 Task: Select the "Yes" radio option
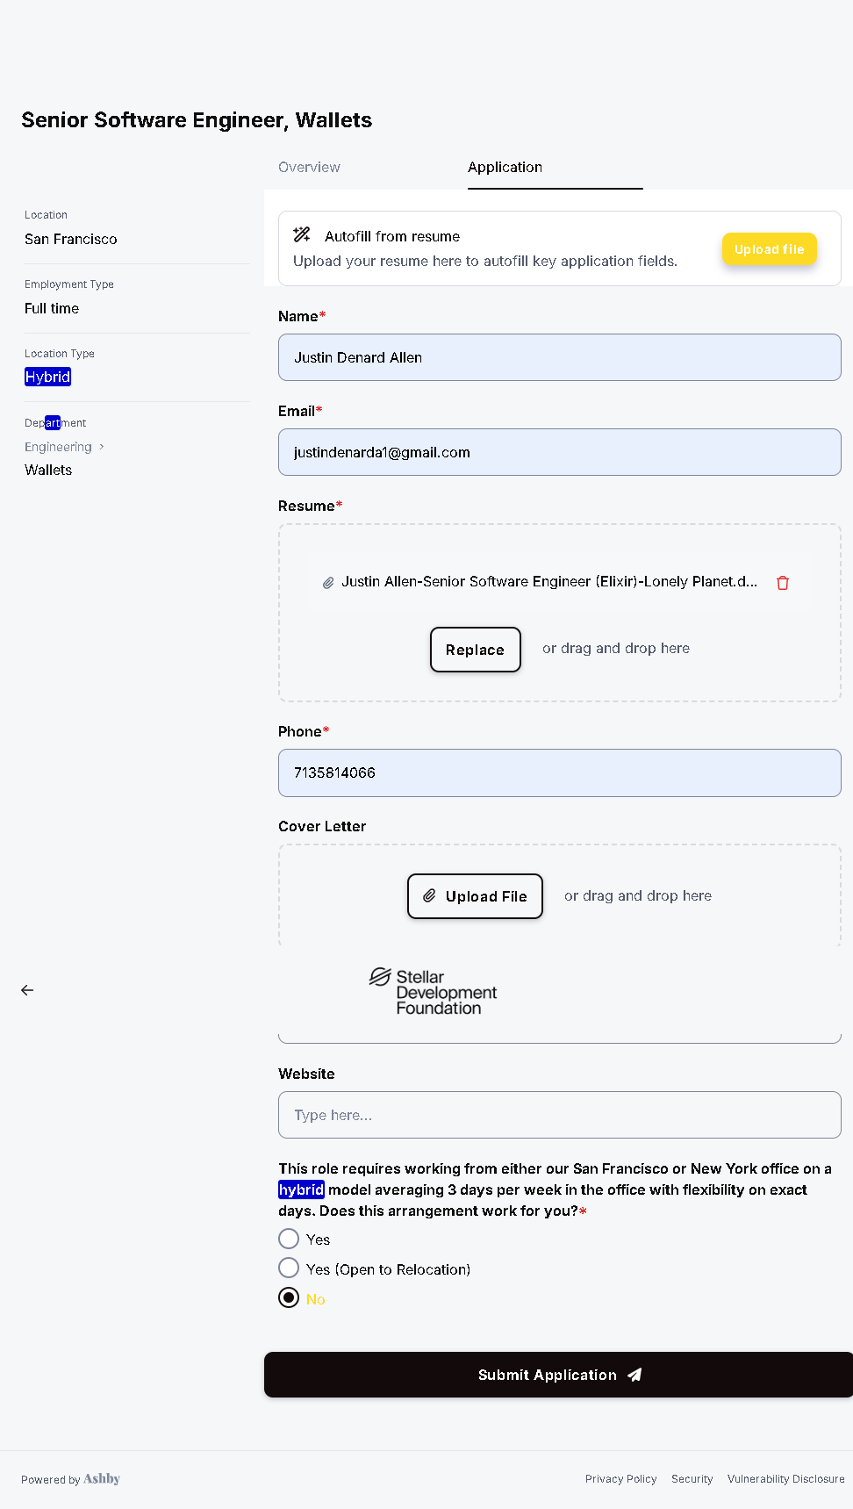tap(289, 1239)
